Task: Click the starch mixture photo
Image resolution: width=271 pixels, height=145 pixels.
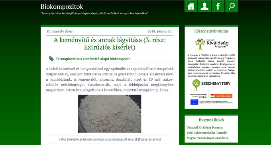Action: click(x=110, y=114)
